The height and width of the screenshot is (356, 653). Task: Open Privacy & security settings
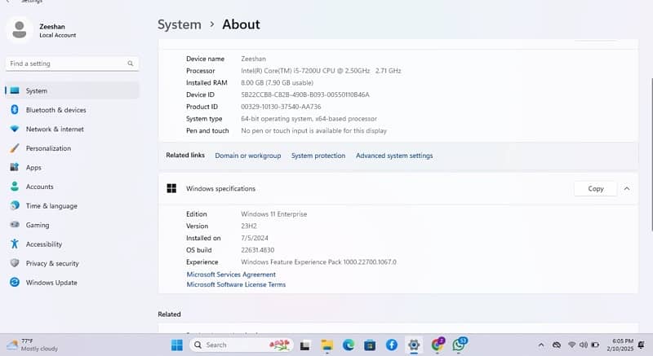tap(52, 263)
